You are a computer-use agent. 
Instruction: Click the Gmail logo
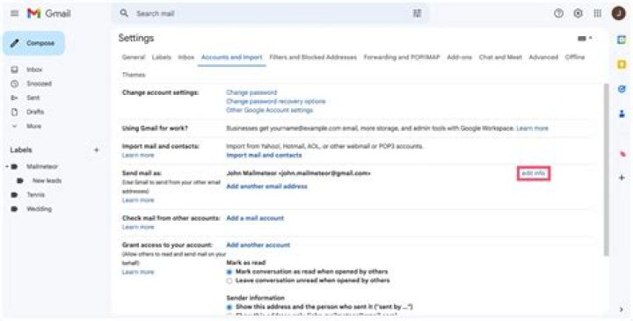coord(49,13)
